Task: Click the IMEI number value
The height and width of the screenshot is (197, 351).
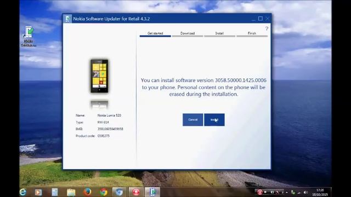Action: click(110, 129)
